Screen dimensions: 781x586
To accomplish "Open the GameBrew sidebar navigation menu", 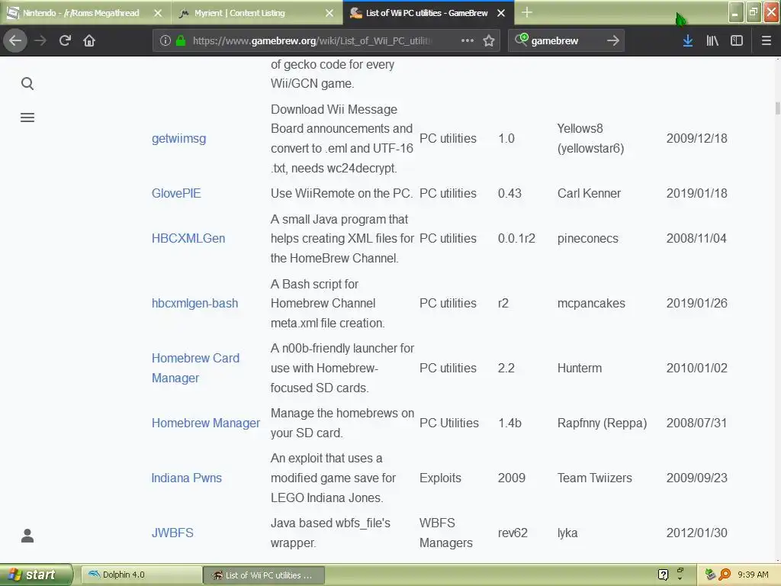I will (x=27, y=118).
